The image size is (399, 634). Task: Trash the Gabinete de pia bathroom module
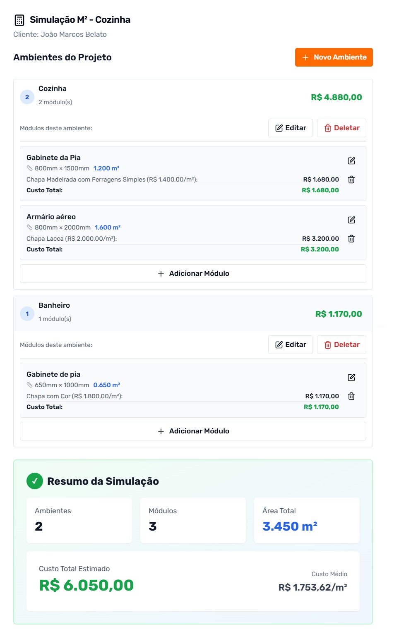[x=351, y=396]
